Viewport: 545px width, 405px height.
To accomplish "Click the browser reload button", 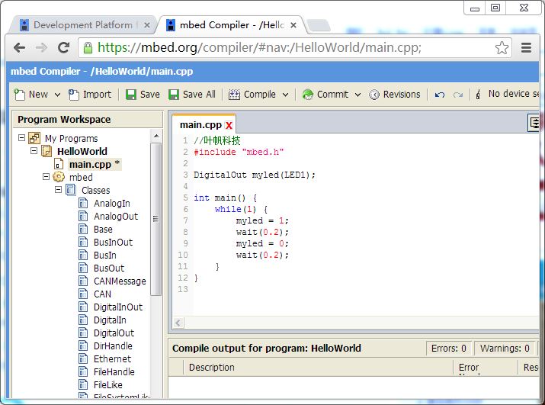I will pos(64,47).
